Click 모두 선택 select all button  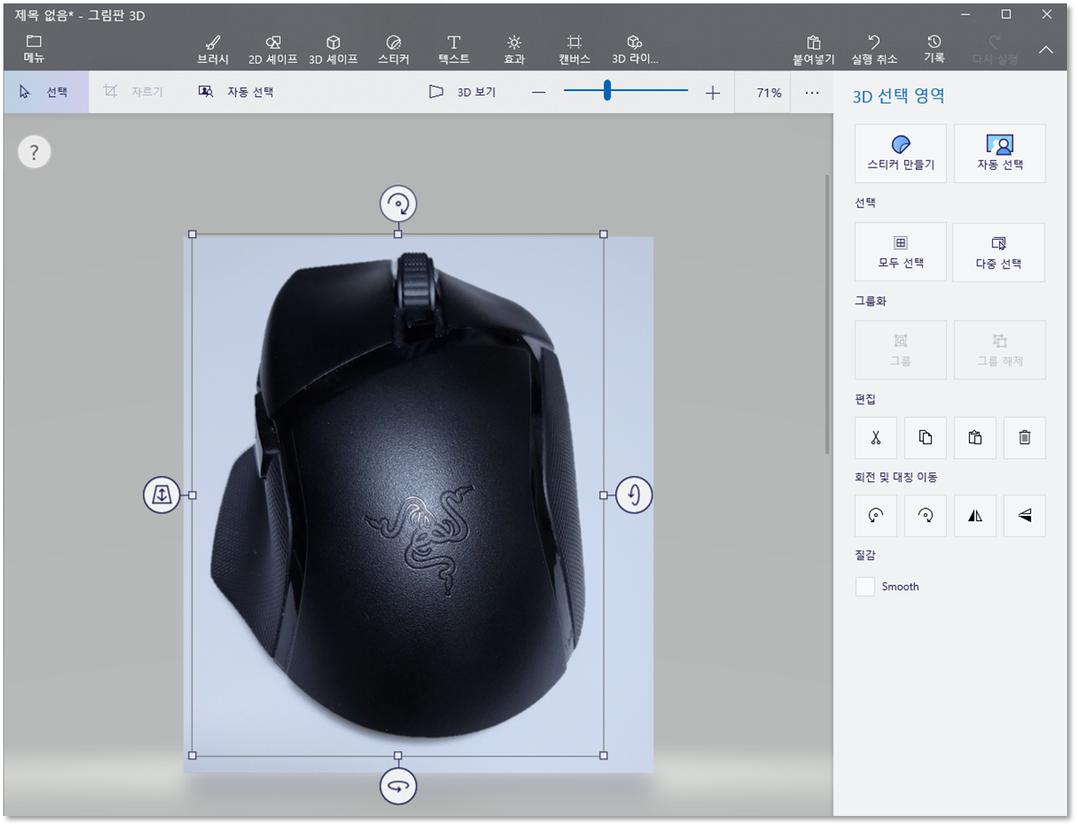pos(900,252)
